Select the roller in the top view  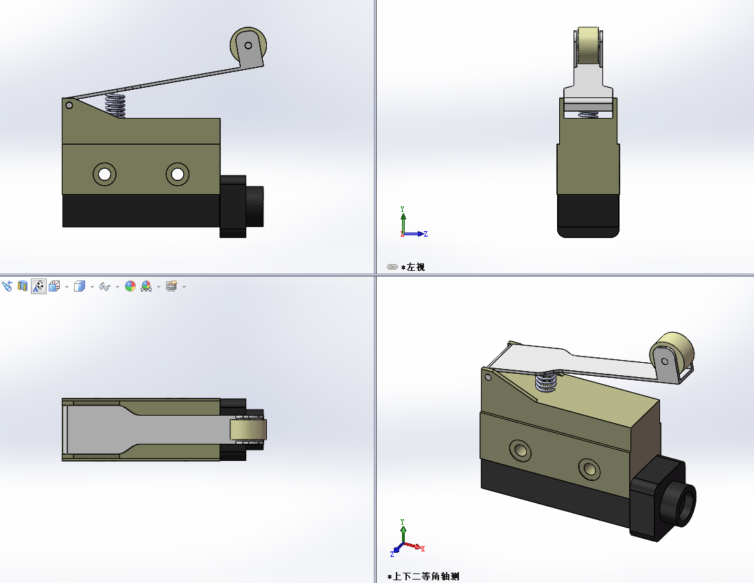(x=248, y=429)
